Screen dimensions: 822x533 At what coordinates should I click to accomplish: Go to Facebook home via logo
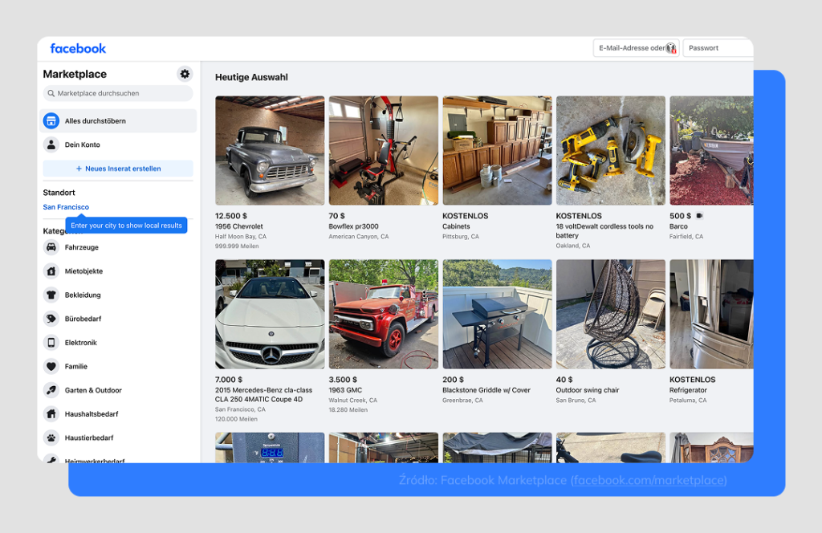click(78, 49)
